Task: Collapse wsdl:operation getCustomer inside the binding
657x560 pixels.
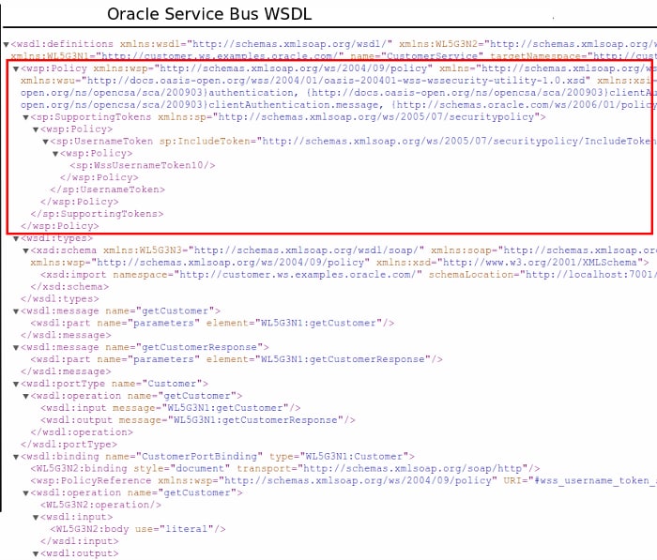Action: click(26, 493)
